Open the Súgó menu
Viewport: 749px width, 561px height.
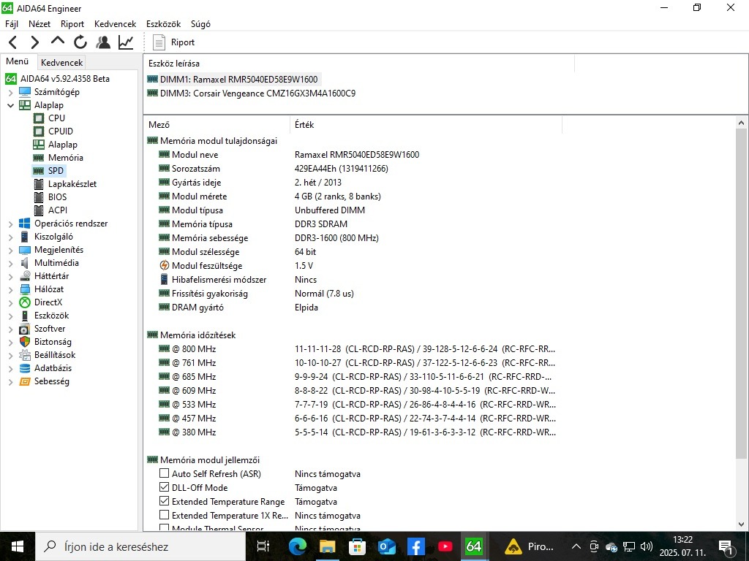[200, 24]
